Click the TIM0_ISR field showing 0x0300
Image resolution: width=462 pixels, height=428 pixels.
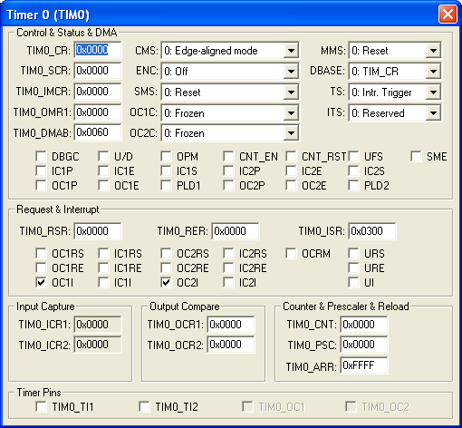(372, 231)
